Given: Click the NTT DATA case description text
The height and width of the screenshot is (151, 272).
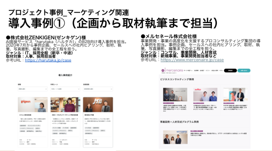Looking at the screenshot, I should click(x=219, y=134).
